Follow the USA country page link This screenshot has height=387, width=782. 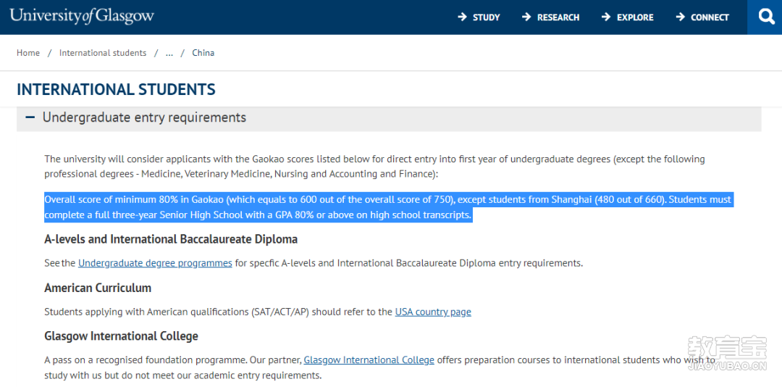pyautogui.click(x=433, y=312)
